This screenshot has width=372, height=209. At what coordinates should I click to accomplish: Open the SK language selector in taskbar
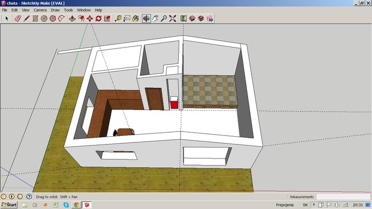pyautogui.click(x=305, y=205)
